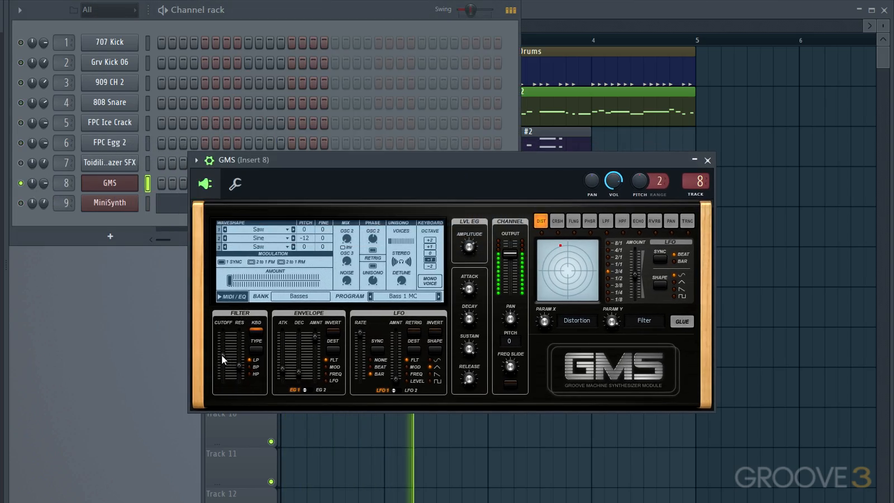
Task: Toggle the filter KBD tracking button
Action: pos(256,330)
